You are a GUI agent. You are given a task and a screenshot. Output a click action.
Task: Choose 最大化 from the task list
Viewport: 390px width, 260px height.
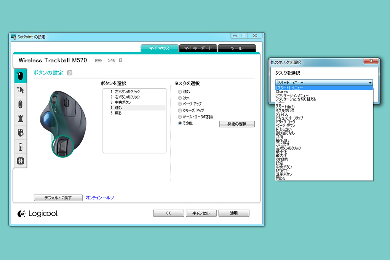[x=324, y=156]
